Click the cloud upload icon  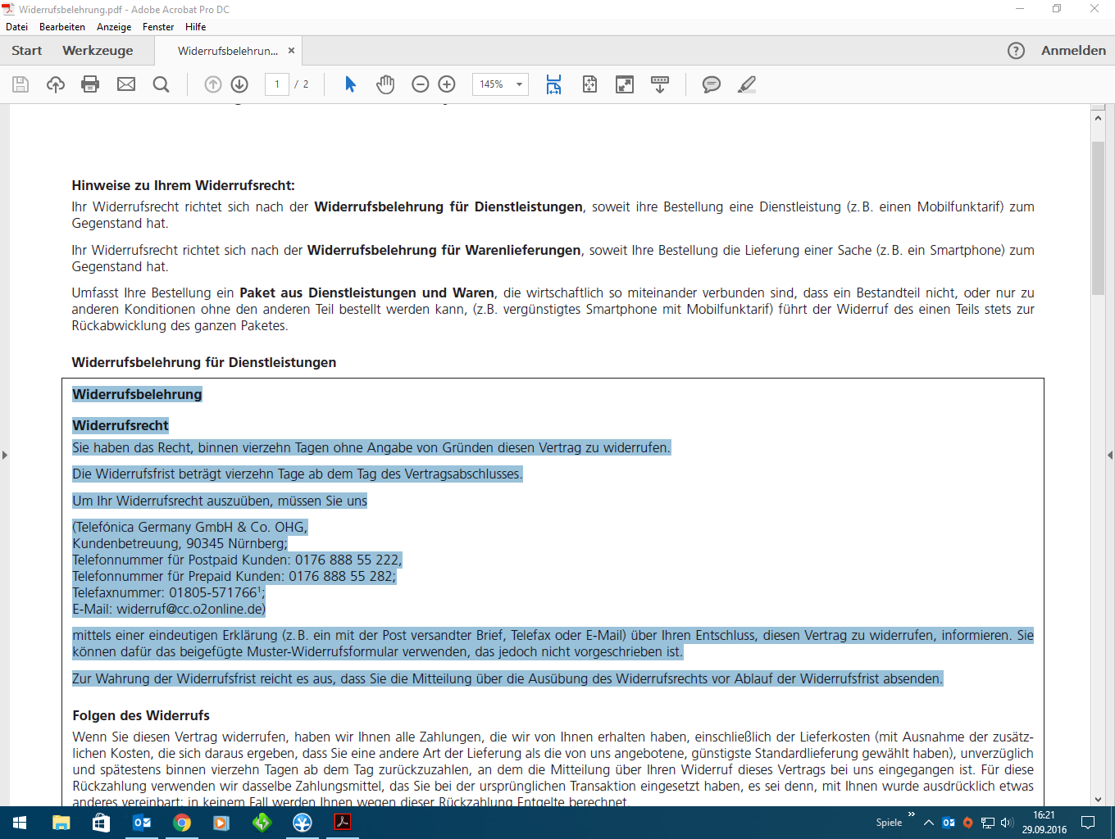coord(56,84)
